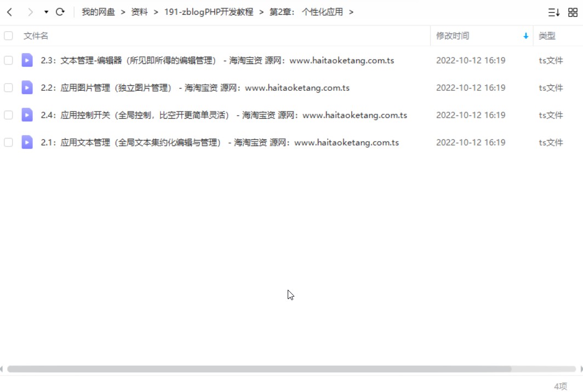
Task: Refresh the current folder listing
Action: 60,12
